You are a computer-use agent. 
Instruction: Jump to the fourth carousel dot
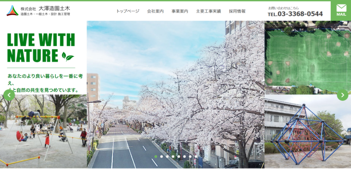[x=173, y=156]
